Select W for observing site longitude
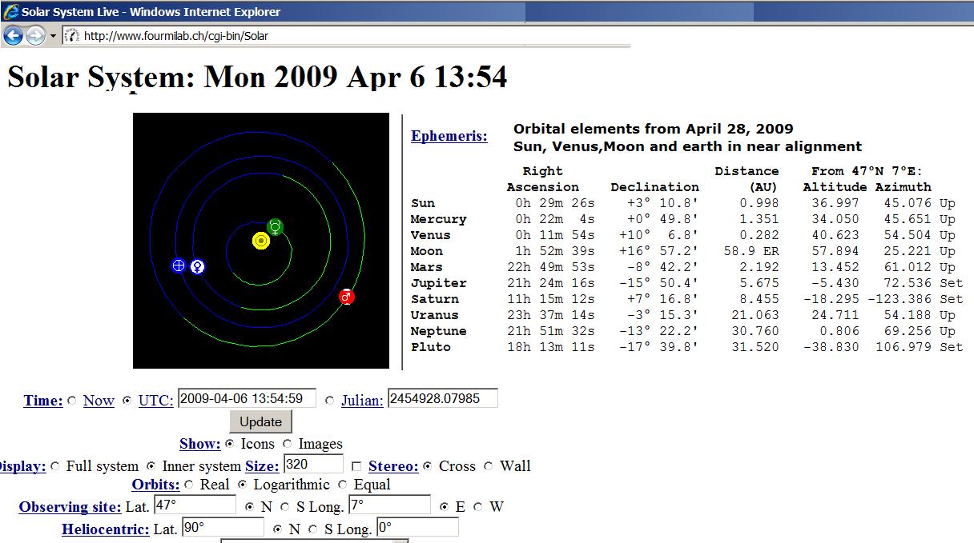This screenshot has width=974, height=543. pyautogui.click(x=478, y=507)
